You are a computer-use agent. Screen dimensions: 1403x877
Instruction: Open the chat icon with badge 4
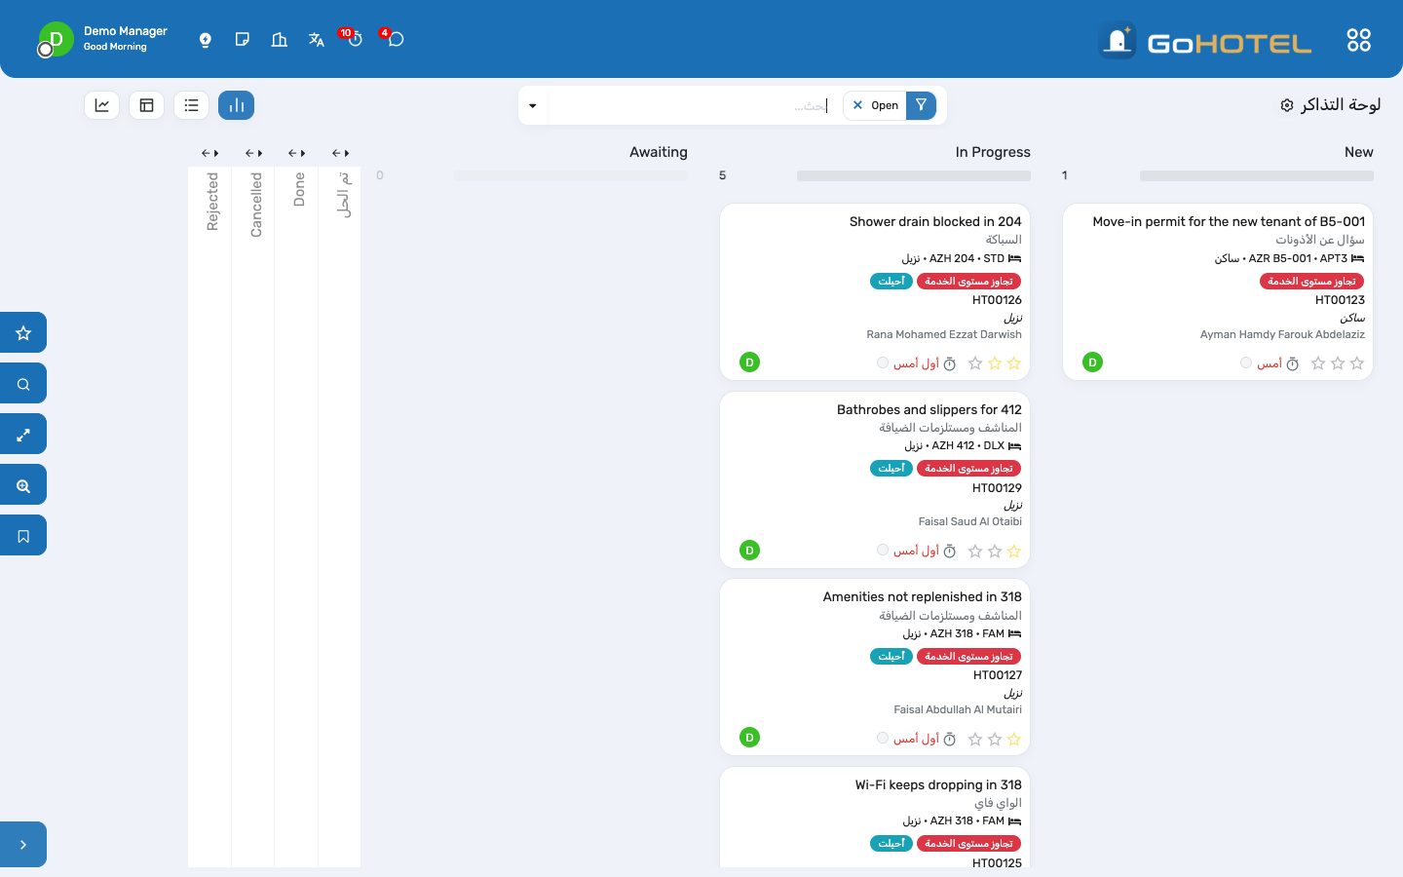point(395,39)
